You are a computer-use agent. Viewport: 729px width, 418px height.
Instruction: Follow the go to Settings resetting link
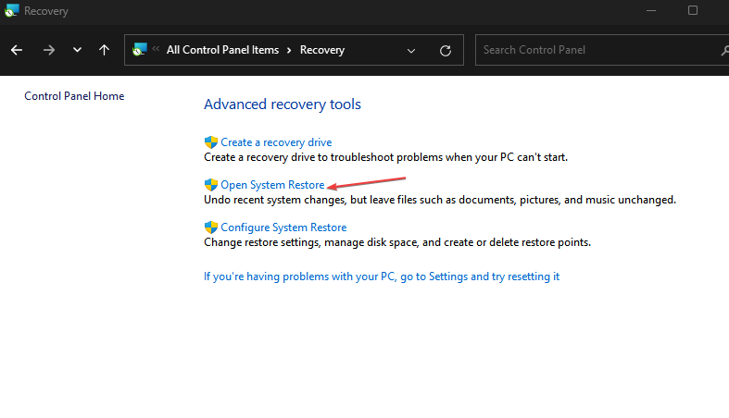pyautogui.click(x=382, y=277)
